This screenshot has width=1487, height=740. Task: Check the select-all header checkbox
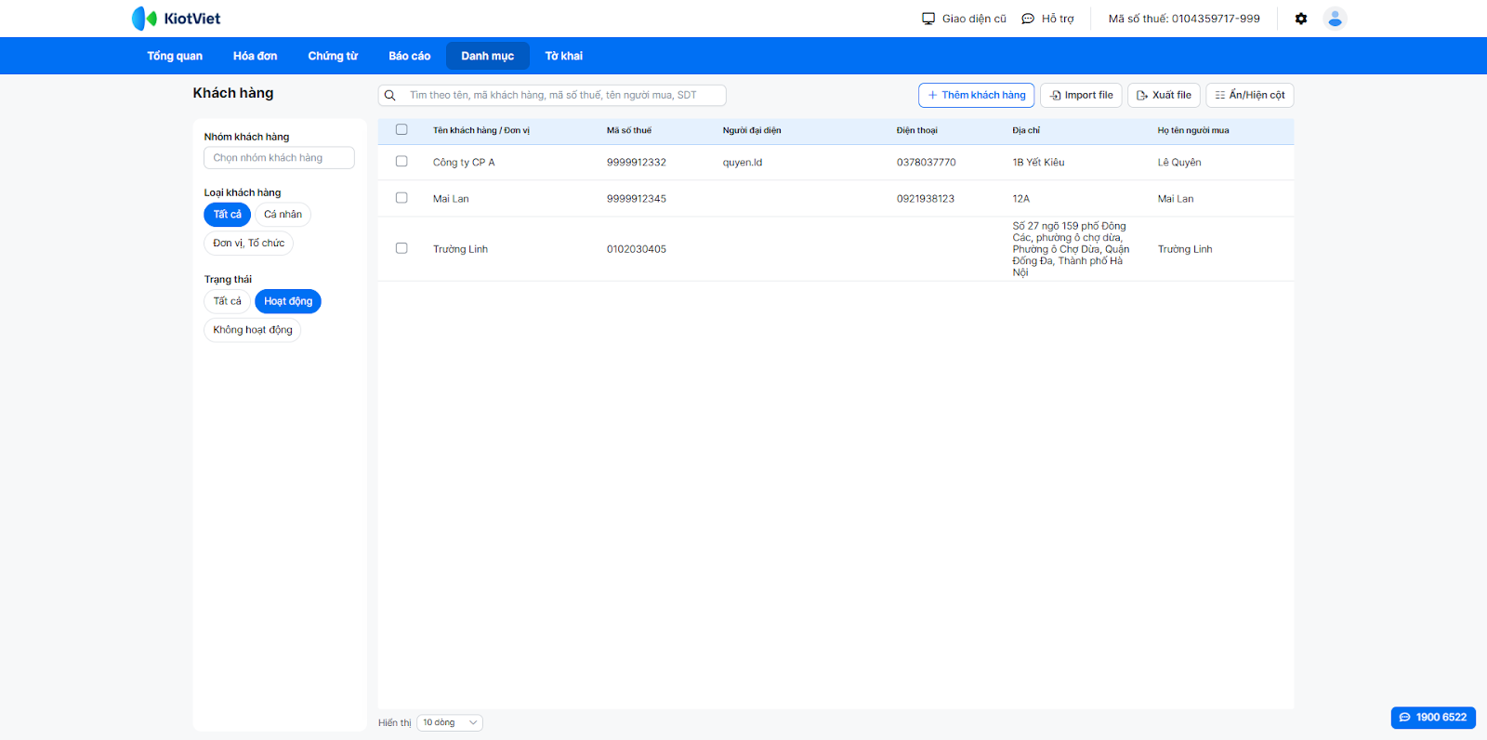[x=401, y=130]
